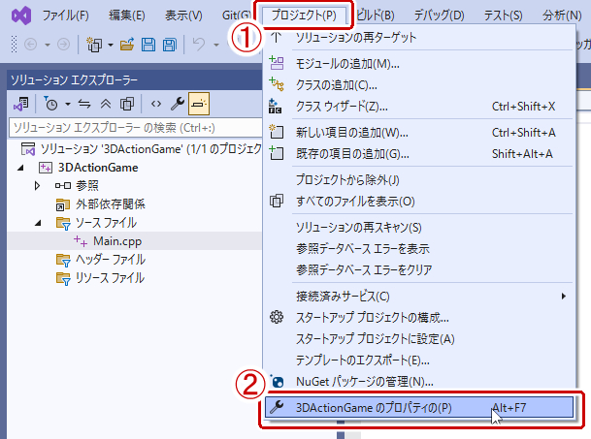The height and width of the screenshot is (439, 591).
Task: Select 新しい項目の追加(W)... menu item
Action: pos(418,133)
